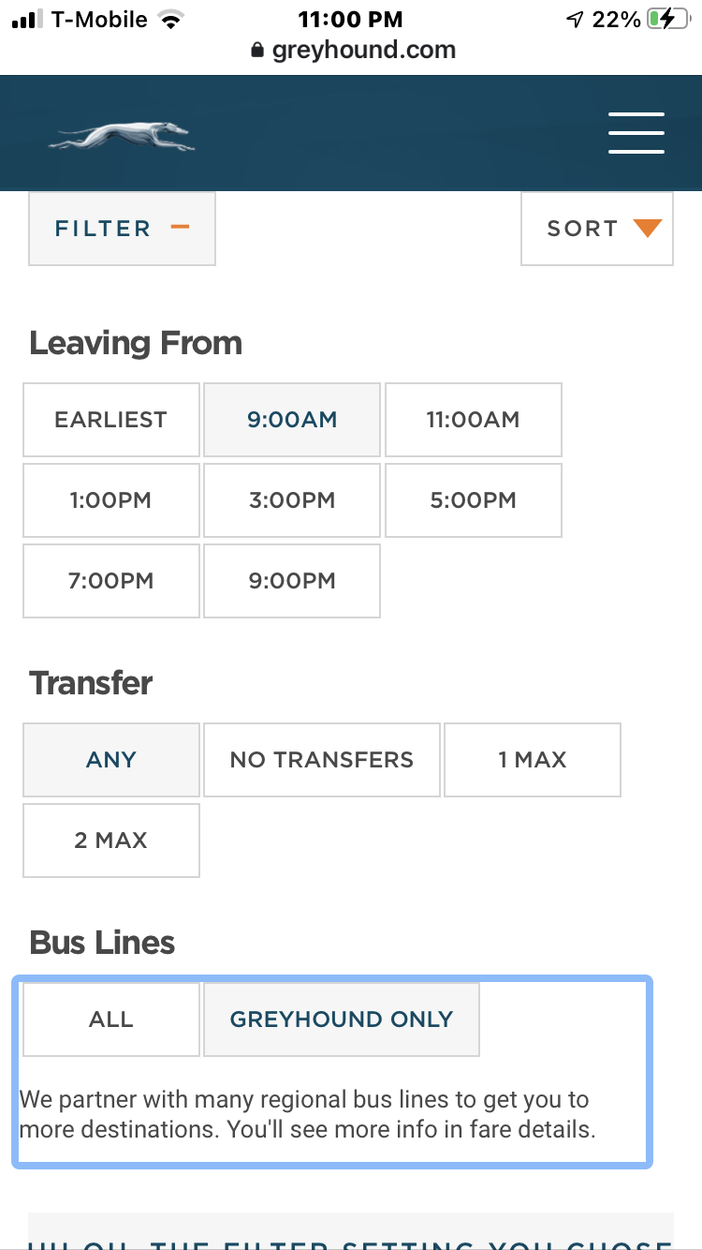Image resolution: width=702 pixels, height=1250 pixels.
Task: Choose 5:00PM leaving time
Action: (x=473, y=499)
